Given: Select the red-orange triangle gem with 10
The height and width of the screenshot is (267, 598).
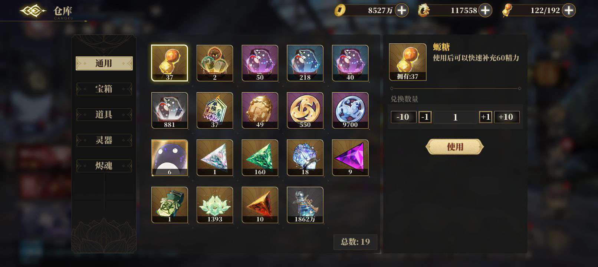Looking at the screenshot, I should coord(260,205).
